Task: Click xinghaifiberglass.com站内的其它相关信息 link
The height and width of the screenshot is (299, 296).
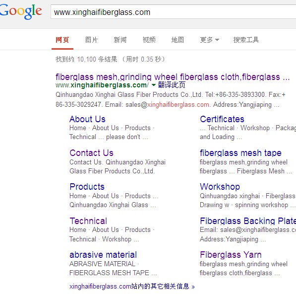Action: (x=132, y=287)
